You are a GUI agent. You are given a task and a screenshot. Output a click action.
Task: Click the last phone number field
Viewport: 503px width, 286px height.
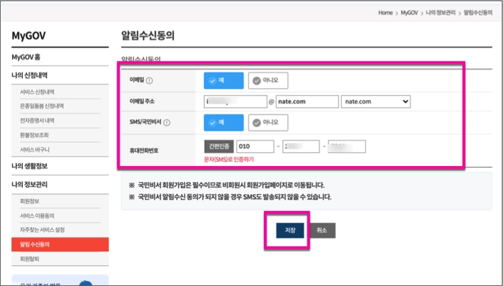pos(347,147)
